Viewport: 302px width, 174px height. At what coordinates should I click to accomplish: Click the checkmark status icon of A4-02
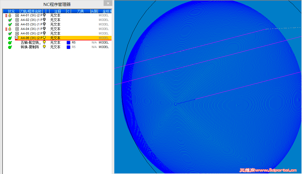click(x=10, y=20)
